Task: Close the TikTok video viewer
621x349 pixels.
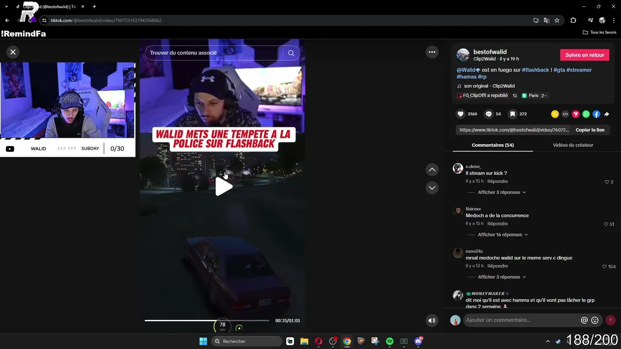Action: coord(13,52)
